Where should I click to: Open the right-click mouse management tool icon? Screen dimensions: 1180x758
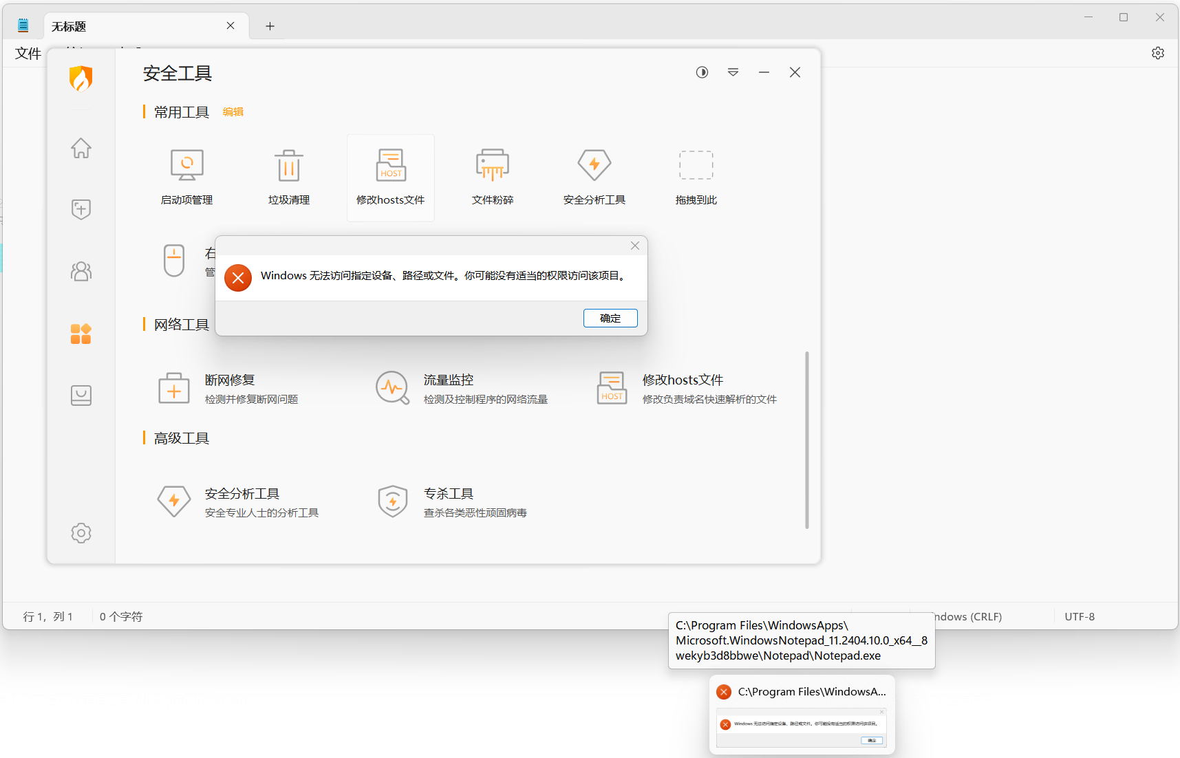[x=174, y=261]
